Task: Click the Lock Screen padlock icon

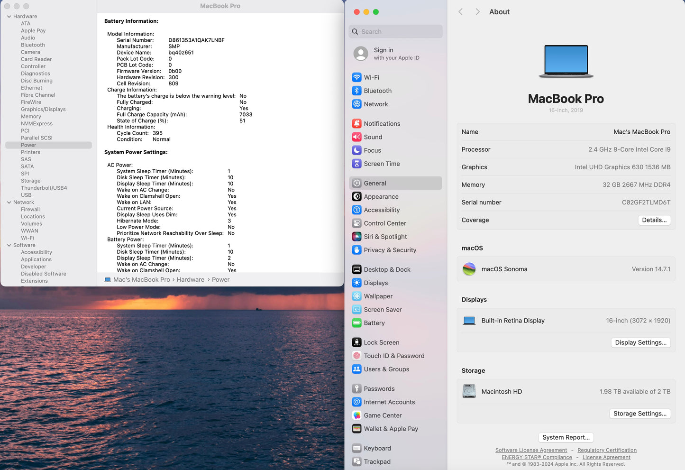Action: point(357,342)
